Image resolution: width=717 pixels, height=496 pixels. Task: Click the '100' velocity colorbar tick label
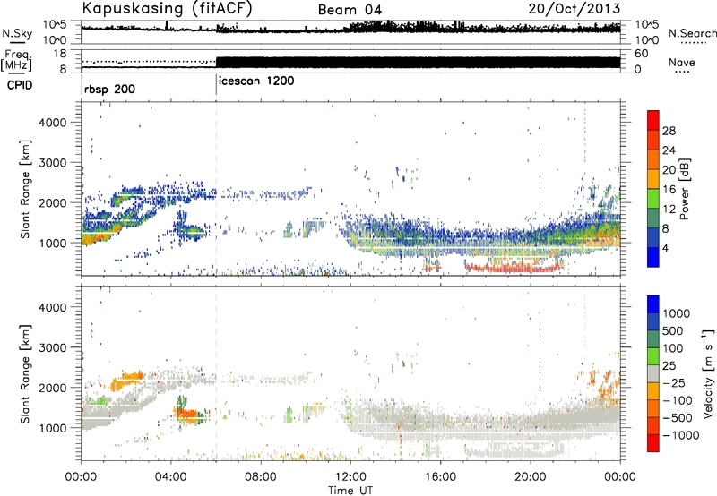(x=673, y=348)
